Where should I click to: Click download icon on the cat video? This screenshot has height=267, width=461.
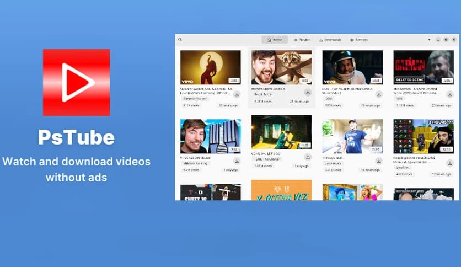point(308,93)
